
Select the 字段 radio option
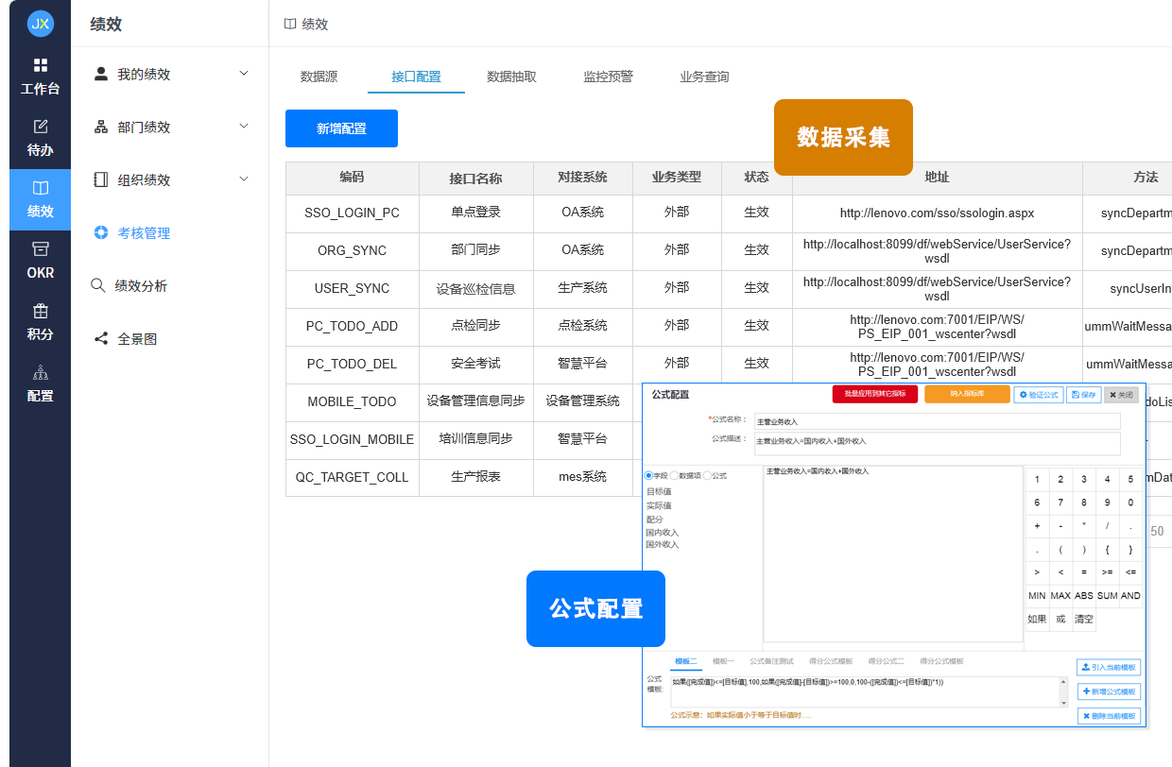coord(648,476)
